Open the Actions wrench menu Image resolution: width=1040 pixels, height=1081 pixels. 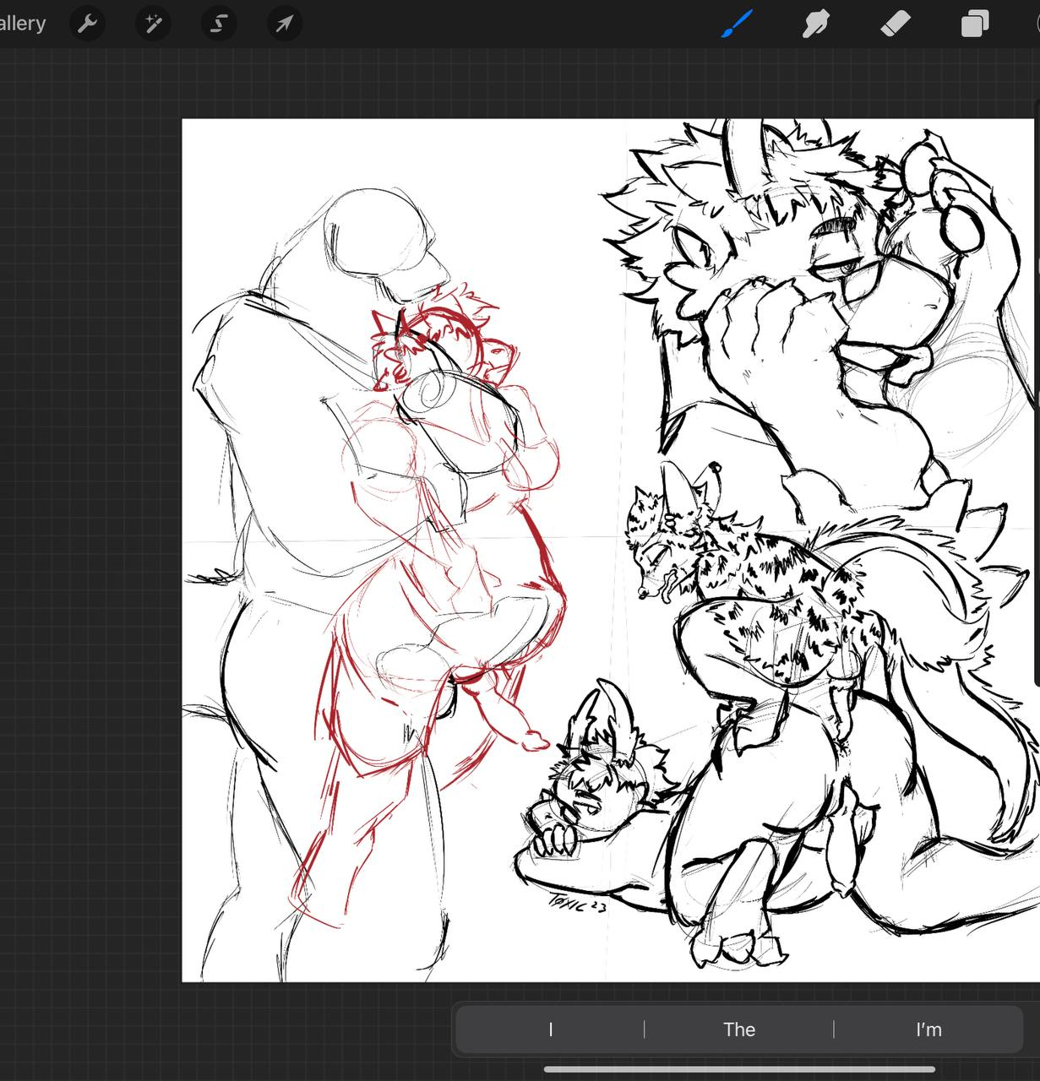point(87,24)
